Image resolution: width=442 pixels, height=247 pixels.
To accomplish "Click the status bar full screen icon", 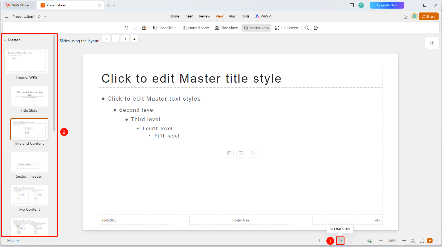I will (x=422, y=241).
